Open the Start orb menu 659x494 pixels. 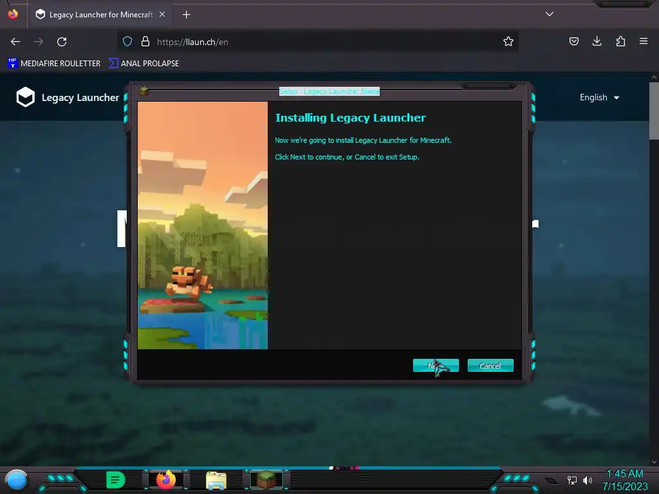point(17,480)
